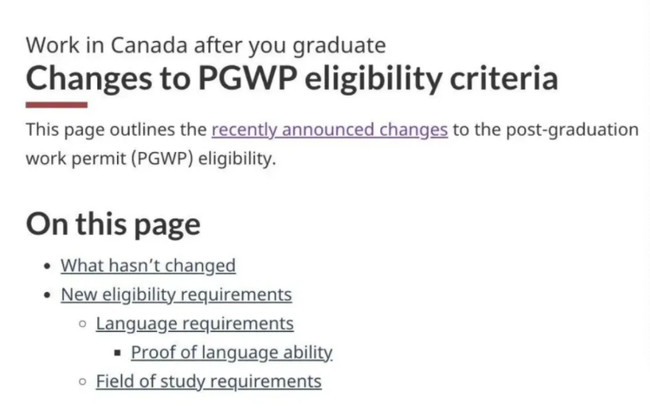Click the hollow bullet beside "Field of study requirements"

(x=82, y=382)
